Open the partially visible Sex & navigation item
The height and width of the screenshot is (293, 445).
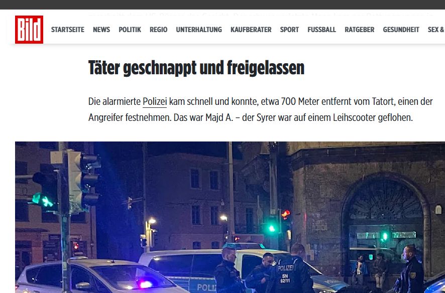tap(436, 30)
